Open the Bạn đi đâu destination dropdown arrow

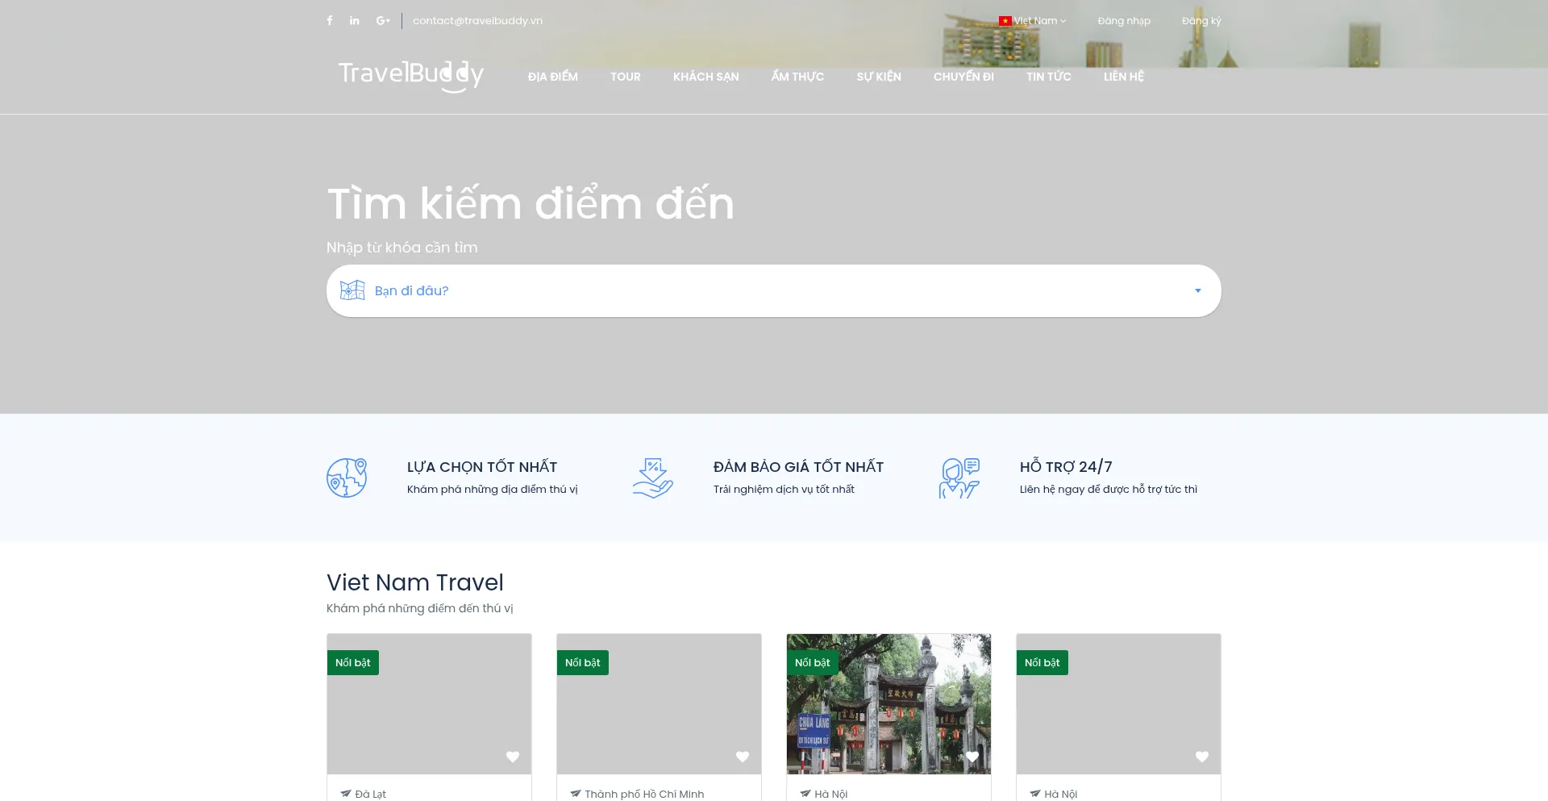pos(1197,290)
